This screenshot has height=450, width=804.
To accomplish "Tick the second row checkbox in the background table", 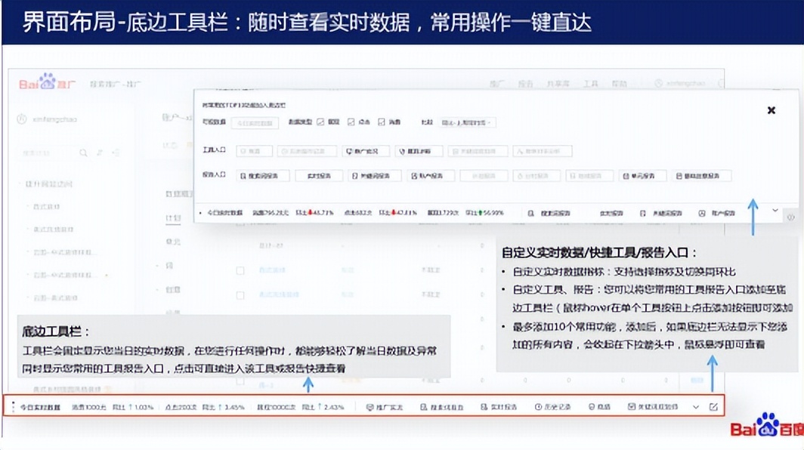I will (x=240, y=295).
